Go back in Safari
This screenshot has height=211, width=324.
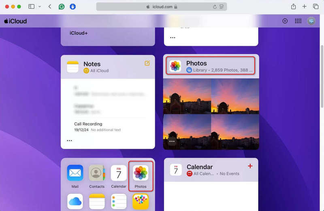(50, 6)
